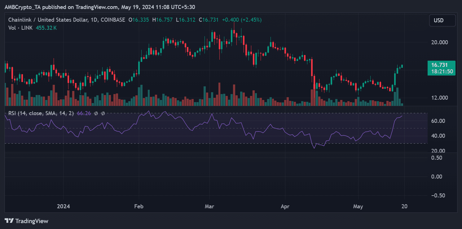
Task: Click the 20.000 price axis label
Action: coord(440,42)
